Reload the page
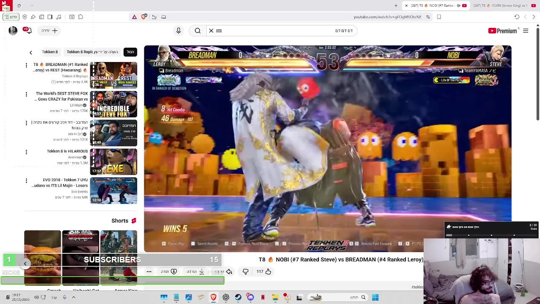Viewport: 540px width, 304px height. click(x=517, y=17)
